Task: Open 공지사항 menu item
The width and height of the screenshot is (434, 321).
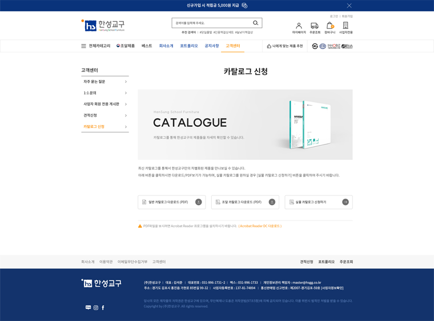Action: [x=212, y=46]
